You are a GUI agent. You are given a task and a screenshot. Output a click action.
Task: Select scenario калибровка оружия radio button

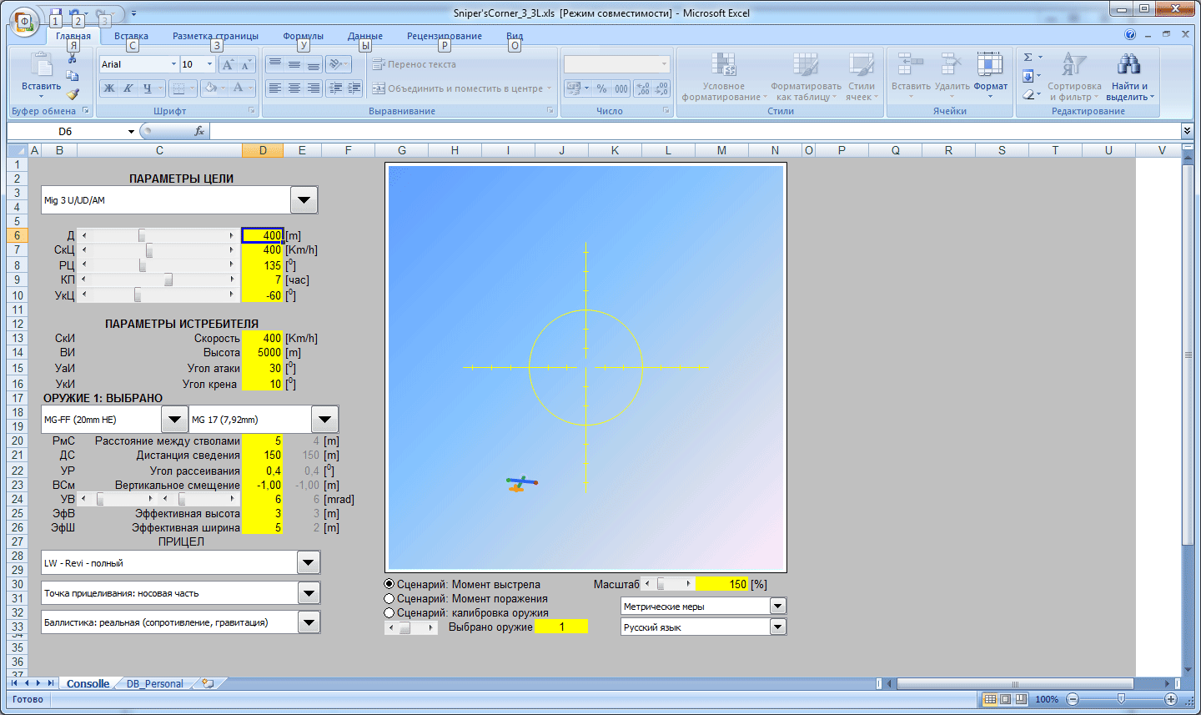point(389,612)
